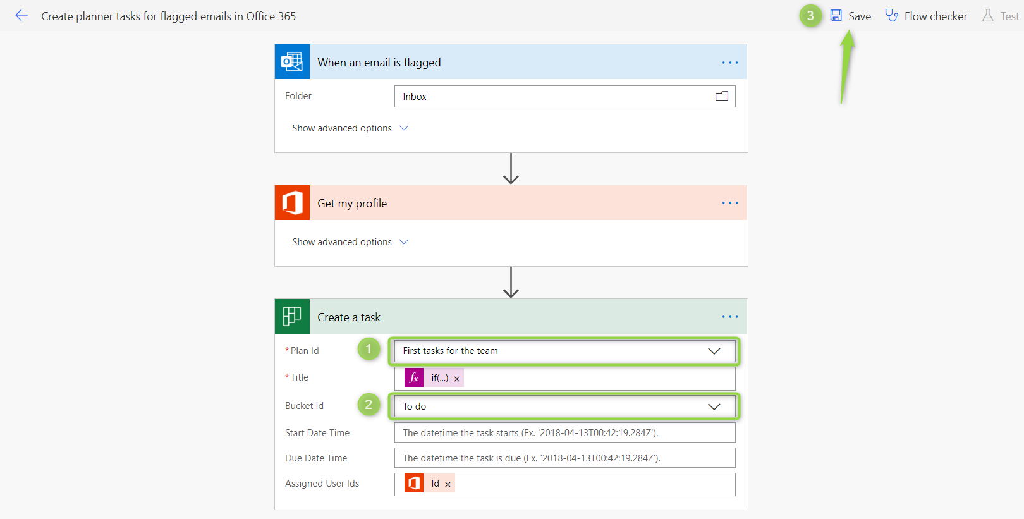Open ellipsis menu for When an email is flagged
Image resolution: width=1024 pixels, height=519 pixels.
click(x=730, y=63)
